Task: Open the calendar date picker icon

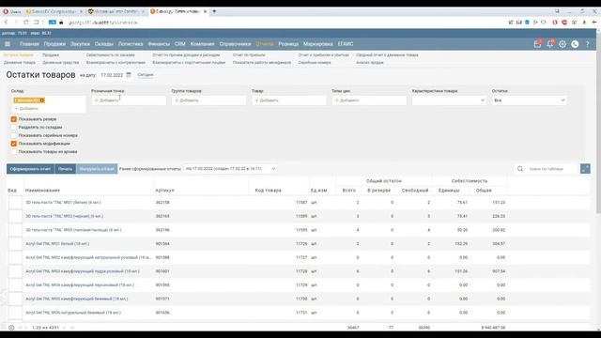Action: click(129, 75)
